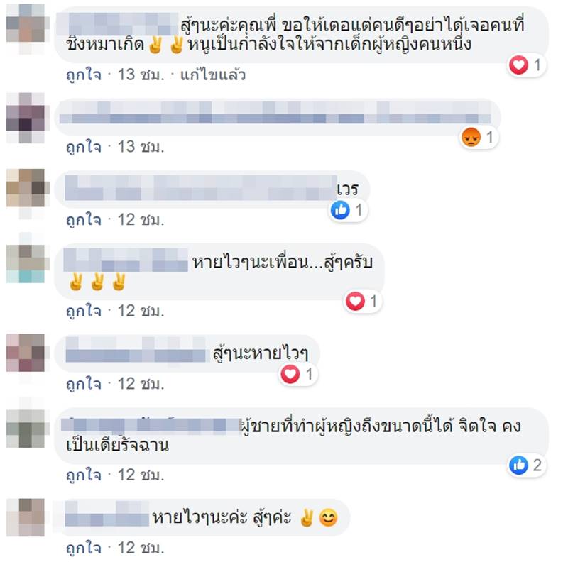The height and width of the screenshot is (562, 568).
Task: Like the first comment via 'ถูกใจ'
Action: (x=84, y=75)
